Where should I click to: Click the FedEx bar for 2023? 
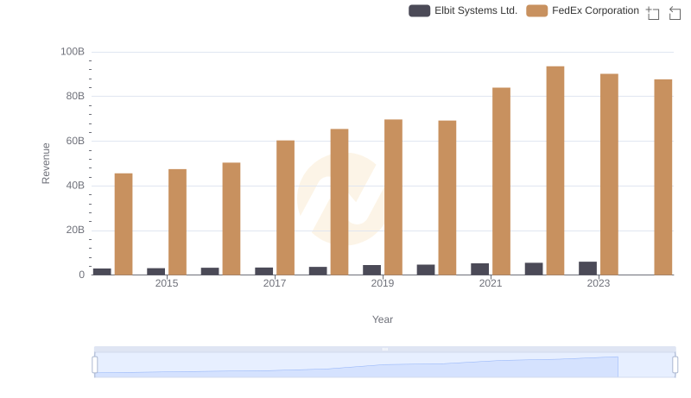tap(609, 174)
